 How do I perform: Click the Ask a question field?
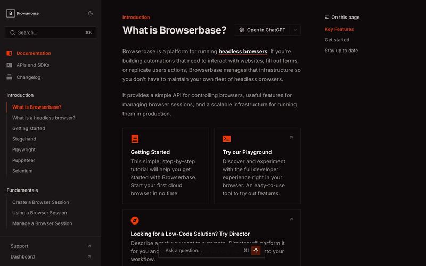(202, 250)
